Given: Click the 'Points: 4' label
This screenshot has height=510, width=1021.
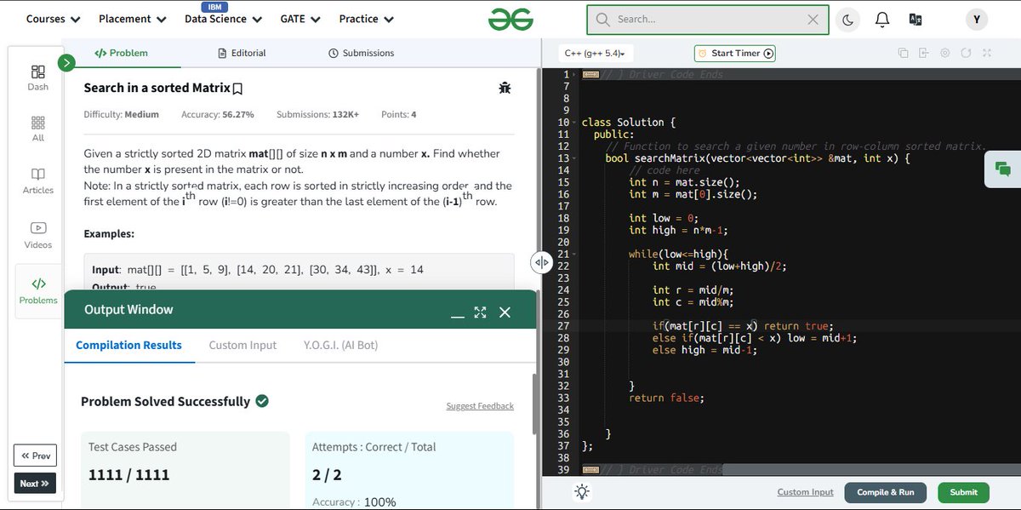Looking at the screenshot, I should (x=398, y=114).
